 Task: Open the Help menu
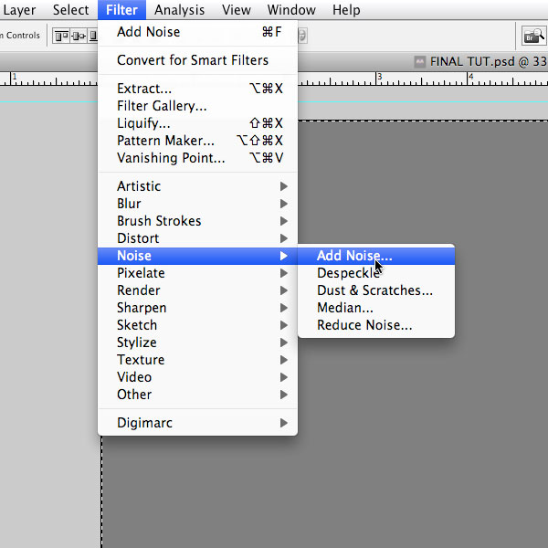(x=346, y=10)
